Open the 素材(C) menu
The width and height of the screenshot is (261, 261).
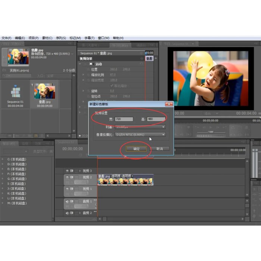[x=47, y=38]
